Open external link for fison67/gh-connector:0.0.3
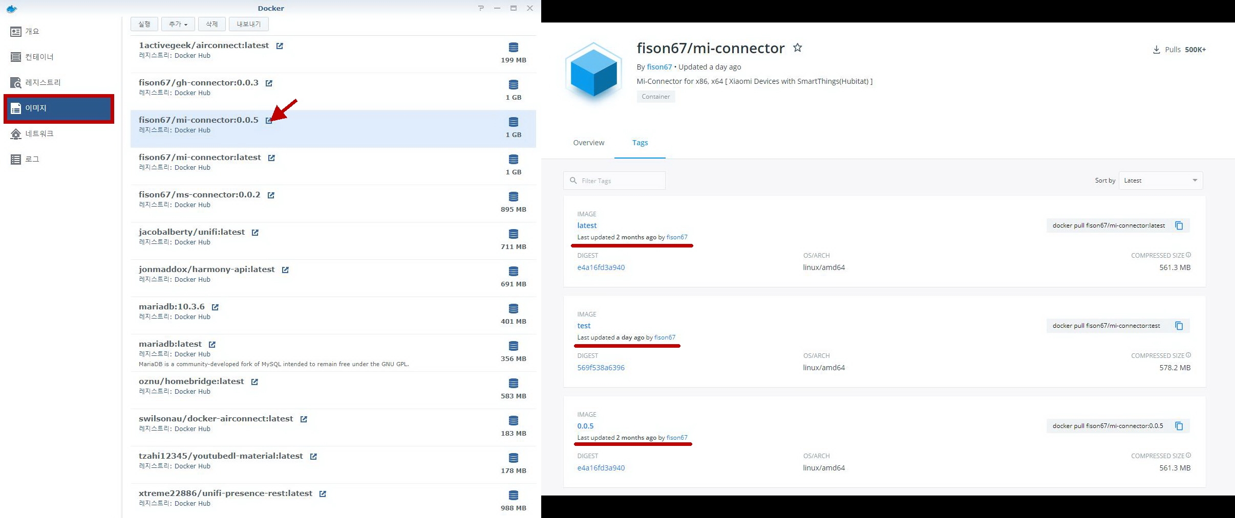The image size is (1235, 518). 269,83
